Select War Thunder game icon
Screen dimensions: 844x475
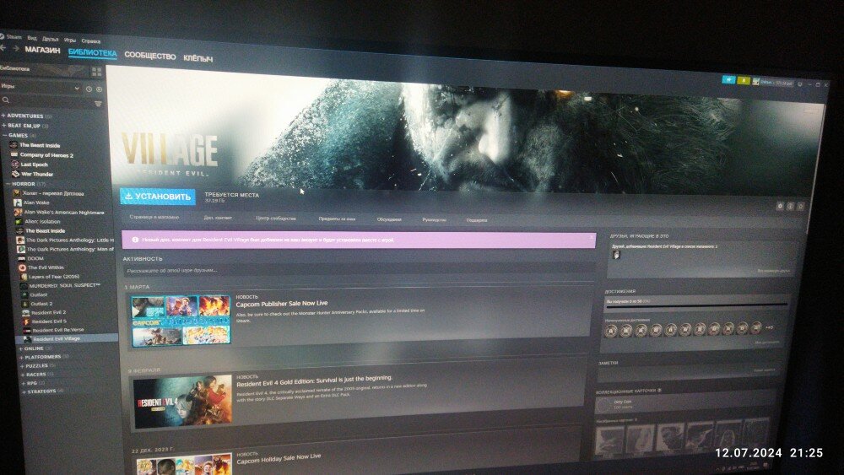(15, 174)
